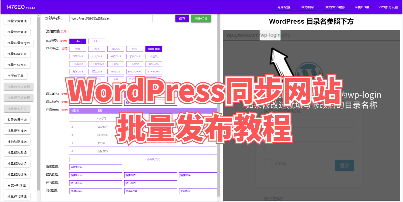Click the 百度Token input field

pos(96,167)
